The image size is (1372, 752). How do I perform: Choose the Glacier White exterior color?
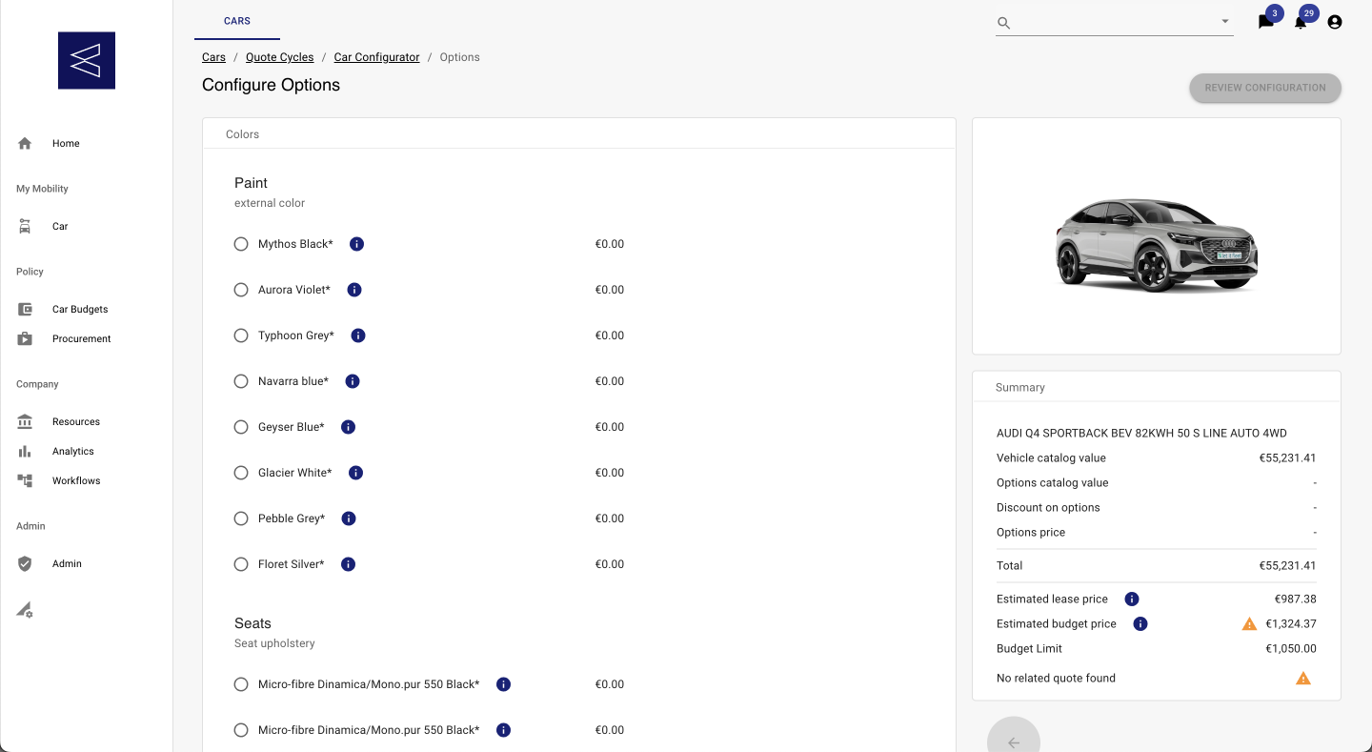point(241,472)
